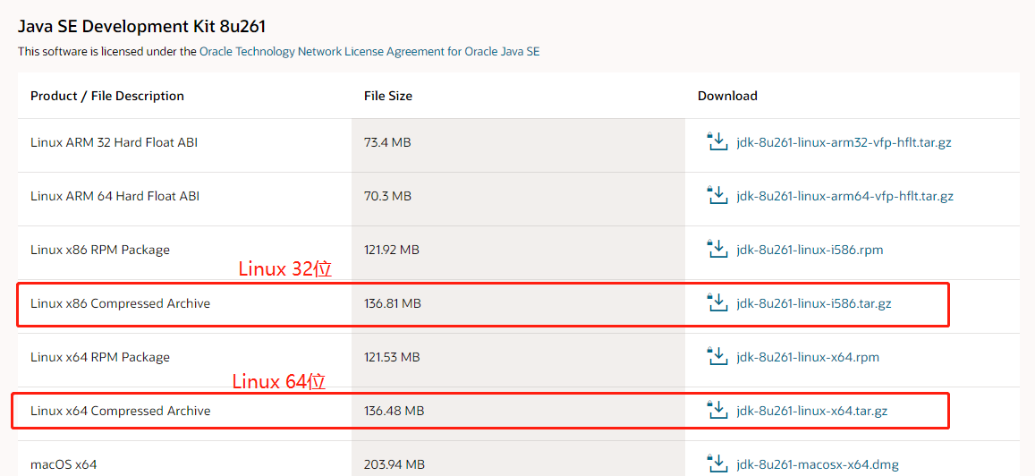Select Linux ARM 64 Hard Float ABI text

point(115,196)
